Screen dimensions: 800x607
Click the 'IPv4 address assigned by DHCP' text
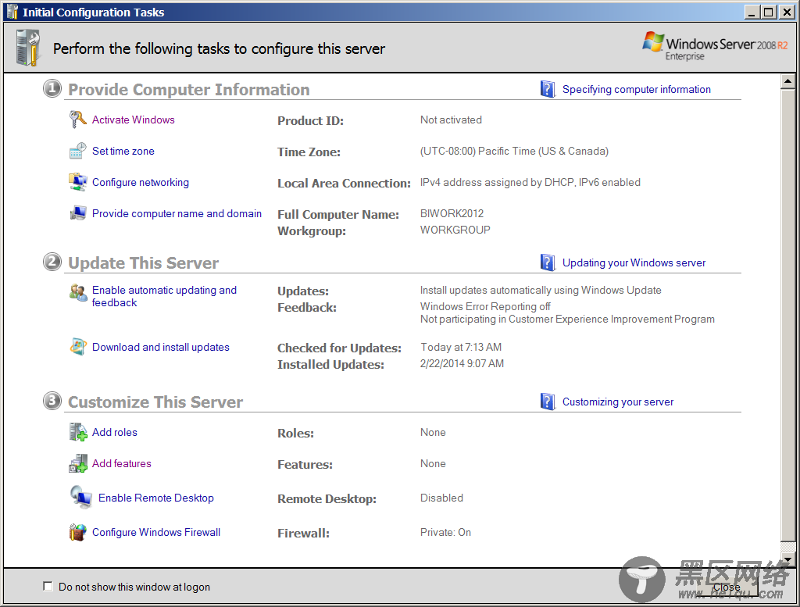(498, 182)
